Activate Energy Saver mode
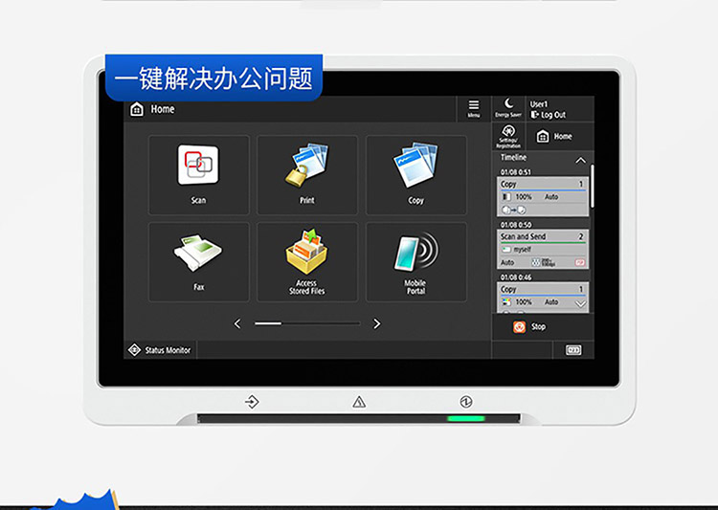The height and width of the screenshot is (510, 718). click(508, 108)
